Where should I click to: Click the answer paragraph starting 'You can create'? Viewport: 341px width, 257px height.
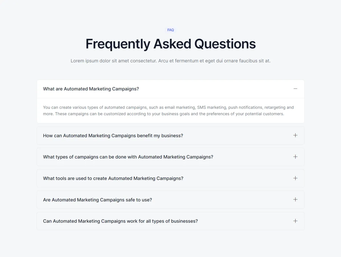[x=169, y=110]
